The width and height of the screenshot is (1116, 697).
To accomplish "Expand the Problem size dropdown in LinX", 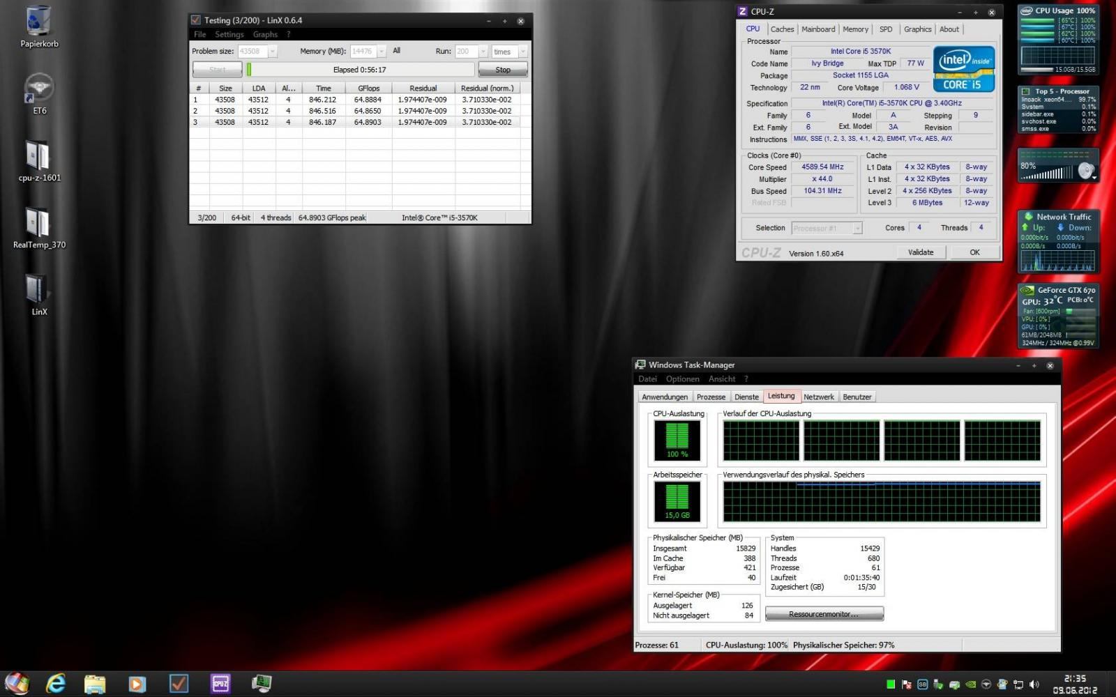I will coord(272,52).
